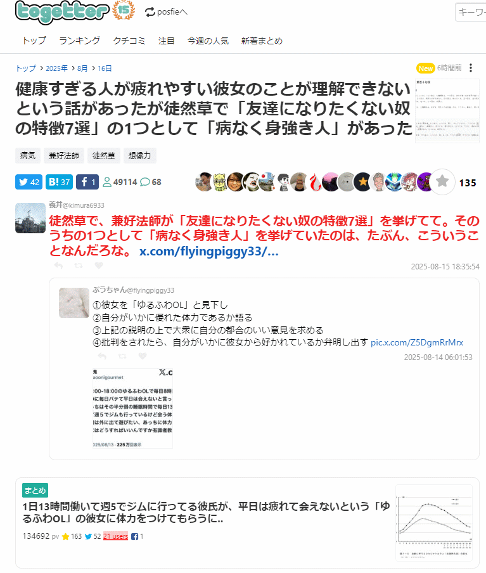Toggle the favorite star button beside 135
This screenshot has height=573, width=486.
(442, 182)
